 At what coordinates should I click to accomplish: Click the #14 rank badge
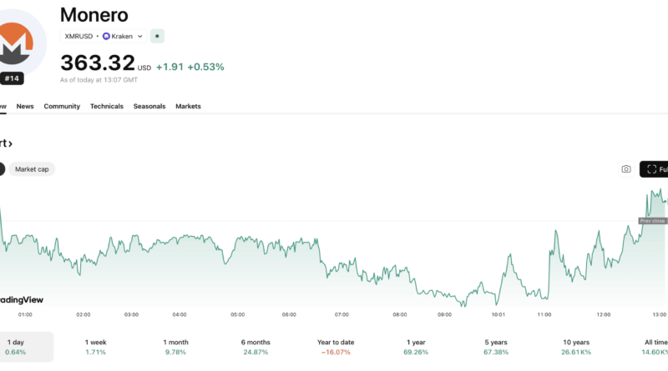(x=12, y=78)
